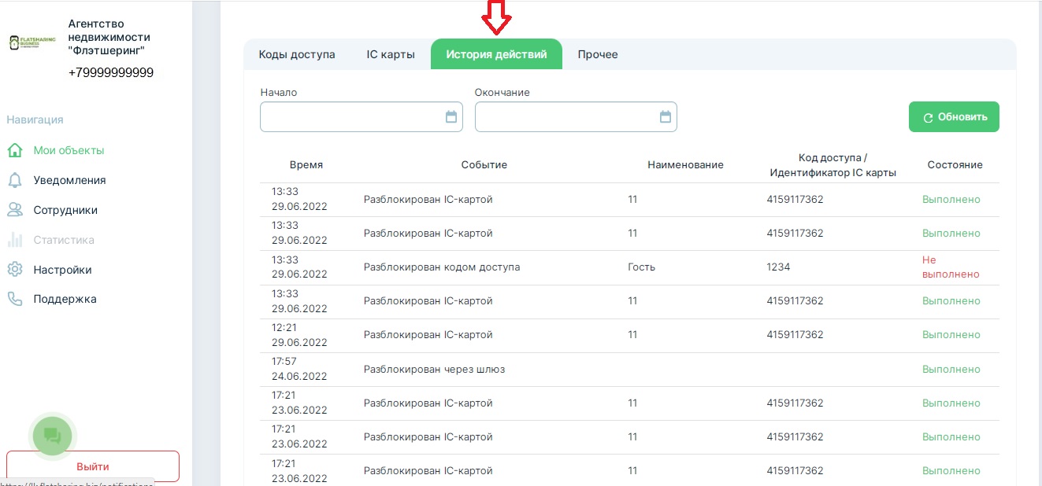Click the bar chart Статистика icon

[x=14, y=240]
